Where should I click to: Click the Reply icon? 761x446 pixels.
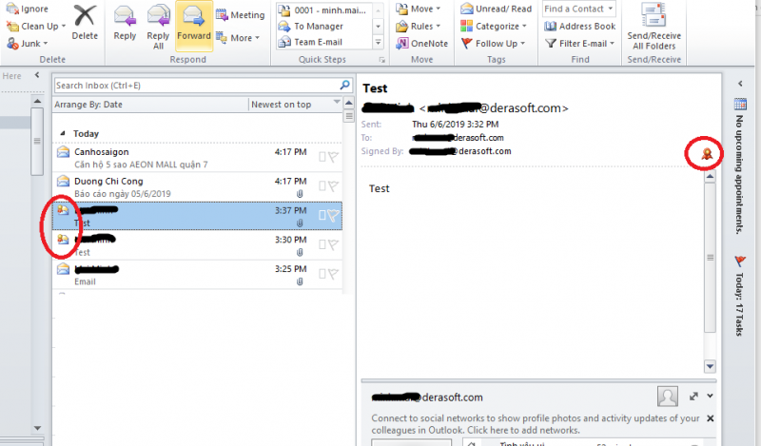click(125, 23)
